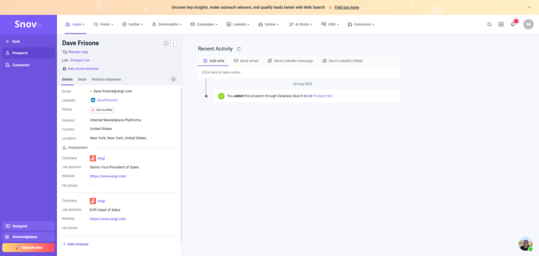Open the LinkedIn dropdown menu
Screen dimensions: 539x256
tap(238, 25)
